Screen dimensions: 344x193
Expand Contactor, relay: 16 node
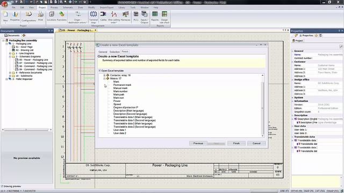(x=104, y=75)
